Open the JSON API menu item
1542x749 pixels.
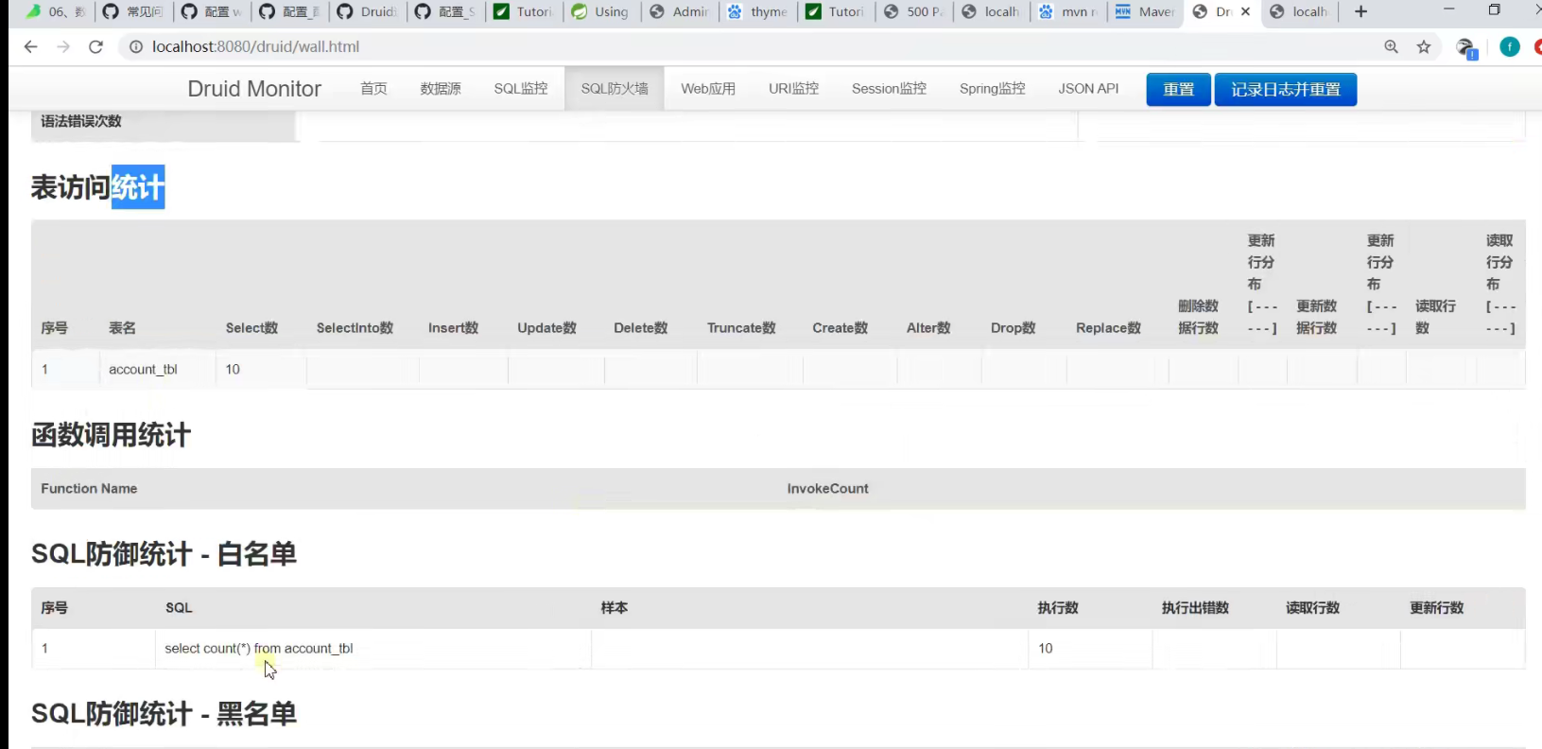[x=1088, y=89]
